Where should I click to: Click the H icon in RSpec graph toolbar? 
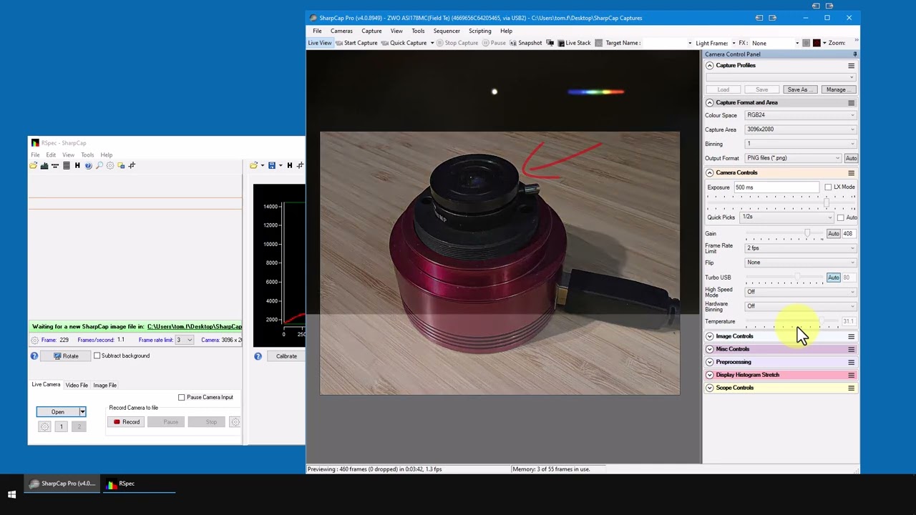pos(290,165)
